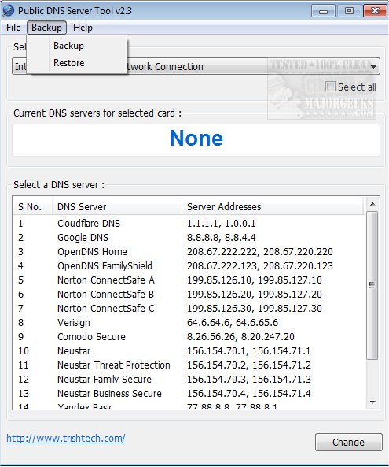Click the address 208.67.222.123, 208.67.220.123
The width and height of the screenshot is (389, 467).
(x=260, y=266)
